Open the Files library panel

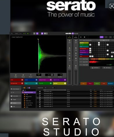[16, 107]
